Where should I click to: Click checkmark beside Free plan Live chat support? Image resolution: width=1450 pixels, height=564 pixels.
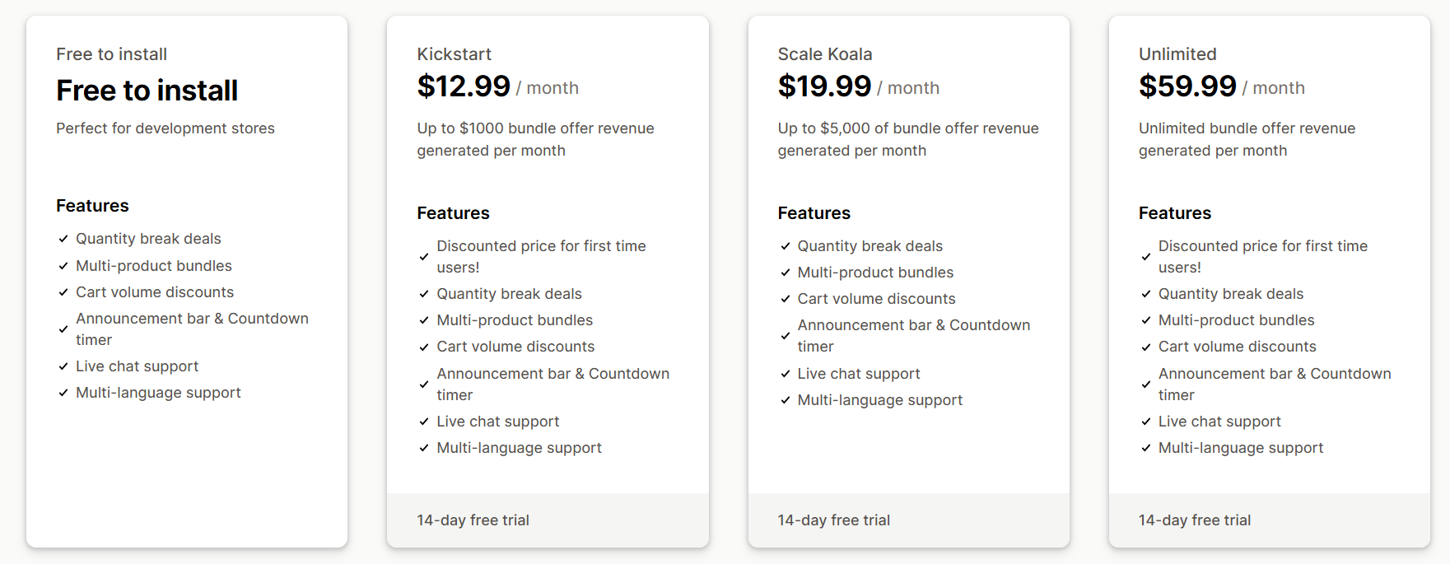coord(63,366)
